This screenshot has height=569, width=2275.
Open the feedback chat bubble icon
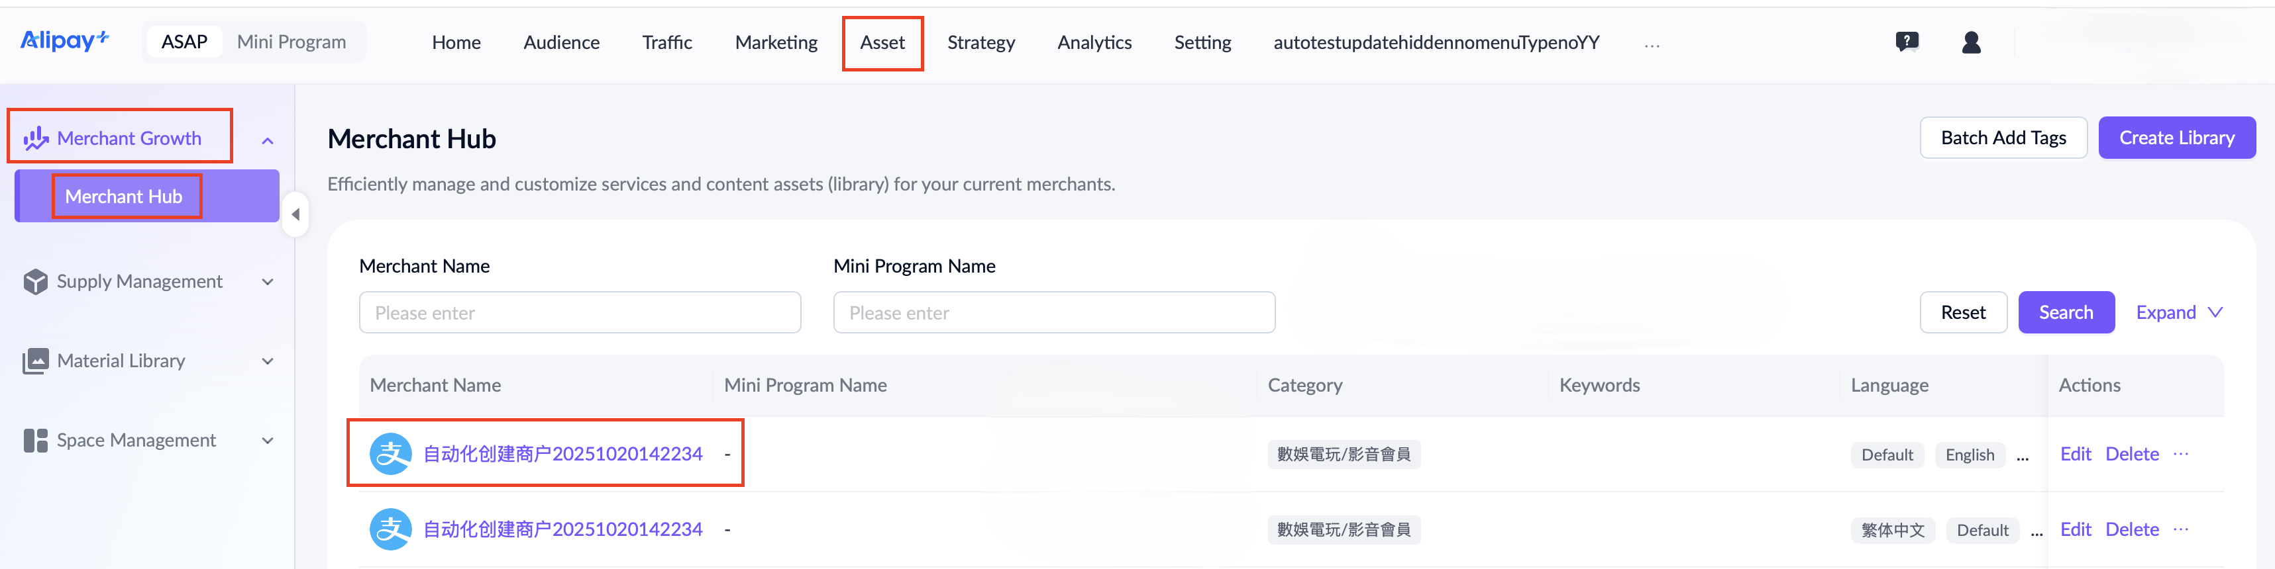tap(1907, 42)
